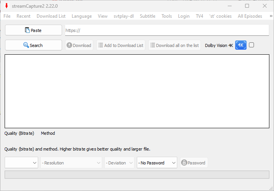This screenshot has height=191, width=274.
Task: Click the Method column label
Action: (x=48, y=133)
